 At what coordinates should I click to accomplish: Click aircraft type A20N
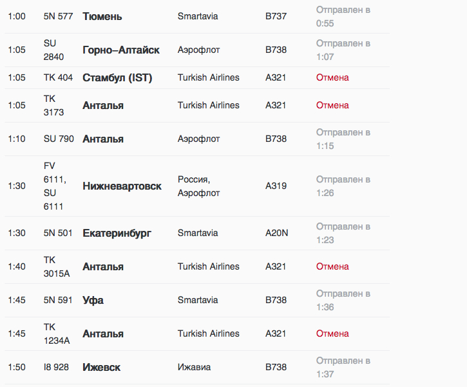coord(277,233)
